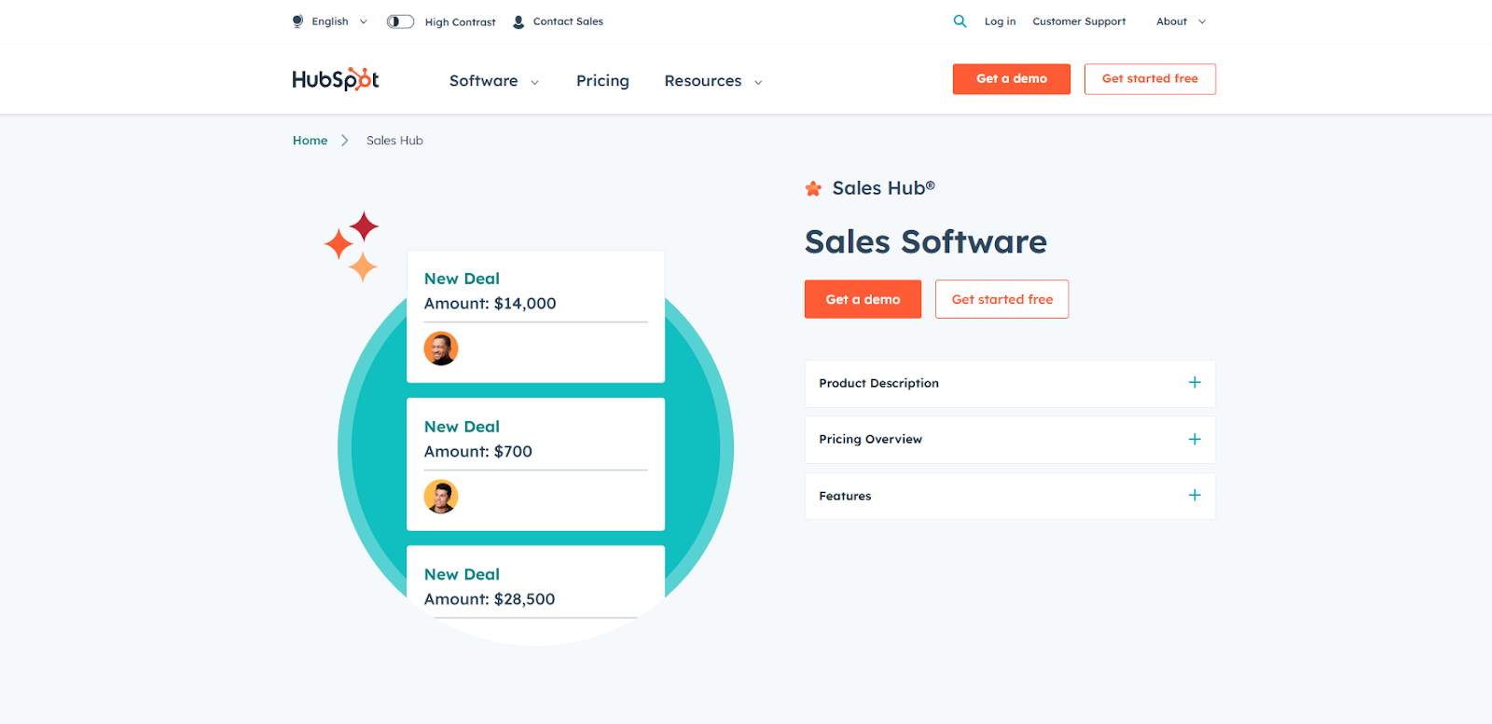The height and width of the screenshot is (724, 1492).
Task: Click avatar on $700 deal card
Action: tap(441, 497)
